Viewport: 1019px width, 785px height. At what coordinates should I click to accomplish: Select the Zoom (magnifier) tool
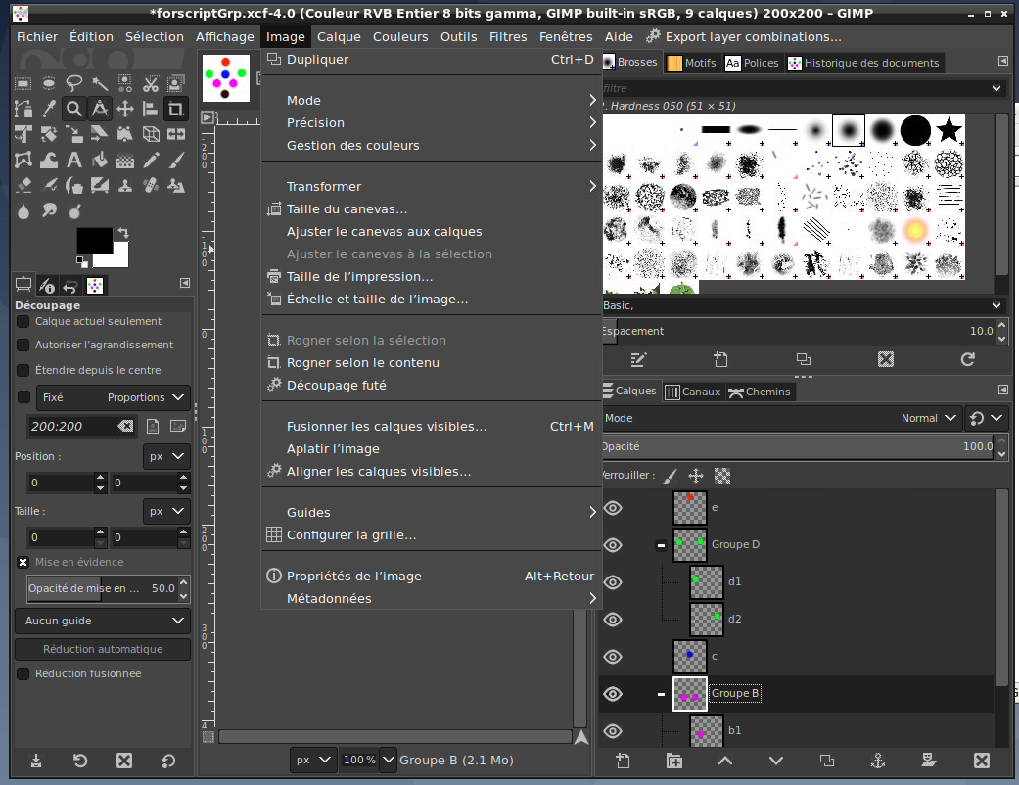pos(73,109)
